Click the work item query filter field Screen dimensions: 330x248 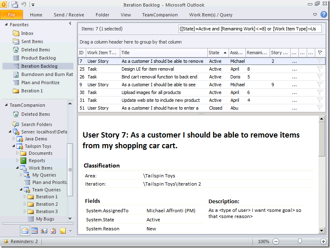click(x=250, y=29)
